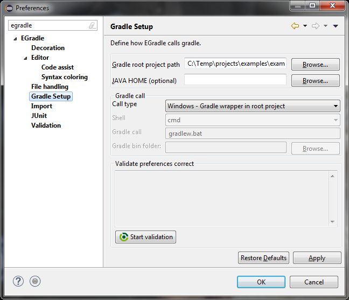The width and height of the screenshot is (349, 300).
Task: Minimize the Preferences window
Action: click(x=298, y=5)
